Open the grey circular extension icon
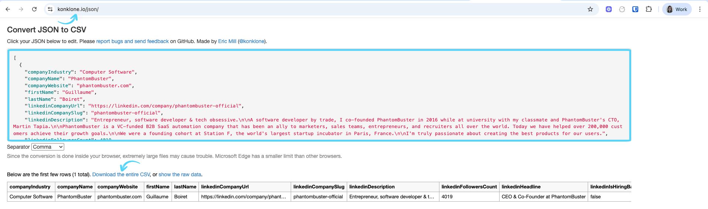 point(622,9)
